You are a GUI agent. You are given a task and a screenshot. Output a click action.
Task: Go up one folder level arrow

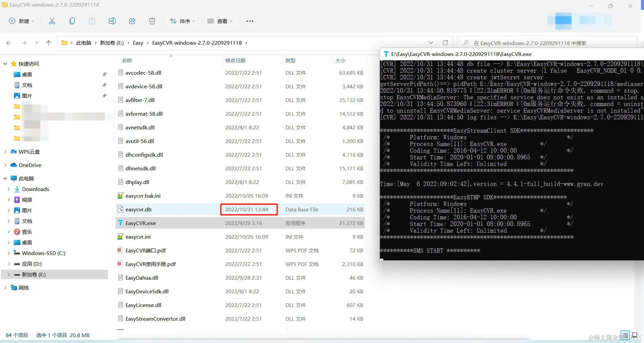48,43
